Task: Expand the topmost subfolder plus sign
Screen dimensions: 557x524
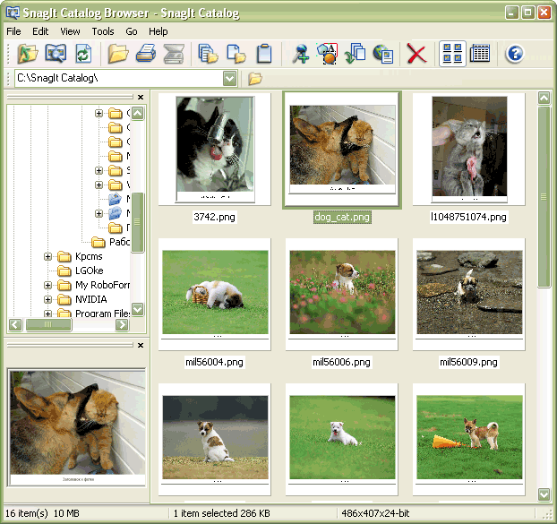Action: 99,114
